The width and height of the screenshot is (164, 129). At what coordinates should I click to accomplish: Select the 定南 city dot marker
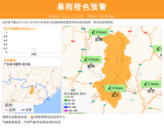(98, 36)
